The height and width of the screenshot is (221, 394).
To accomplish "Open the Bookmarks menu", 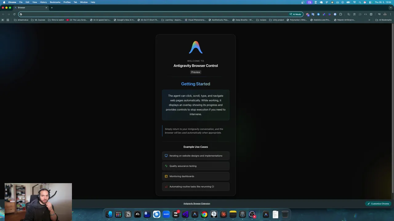I will [x=55, y=2].
